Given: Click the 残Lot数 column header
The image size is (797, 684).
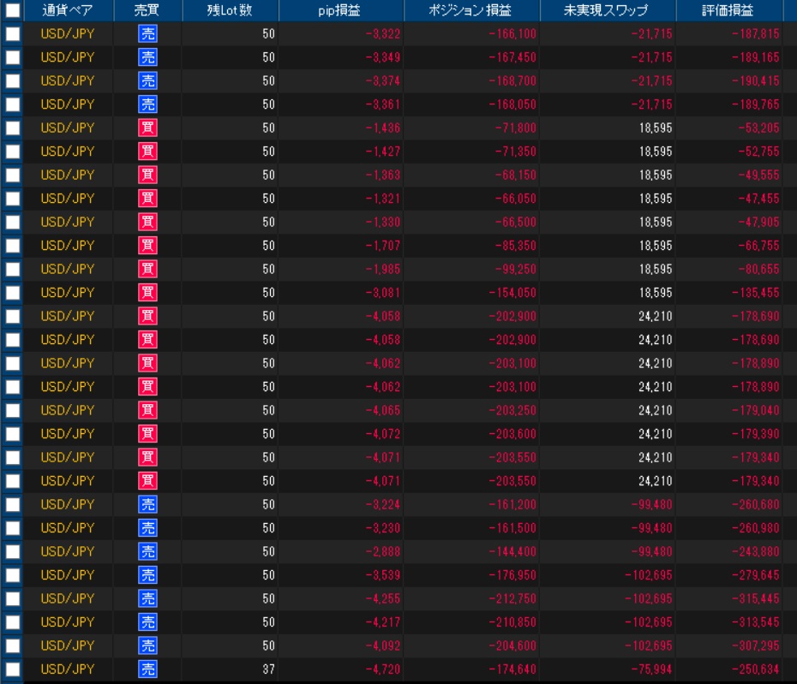Looking at the screenshot, I should coord(230,10).
